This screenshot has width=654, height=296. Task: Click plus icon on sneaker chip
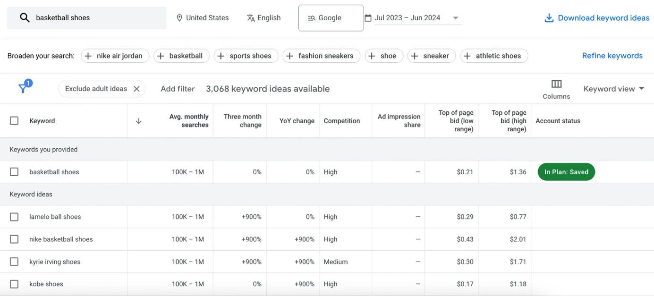click(x=414, y=56)
